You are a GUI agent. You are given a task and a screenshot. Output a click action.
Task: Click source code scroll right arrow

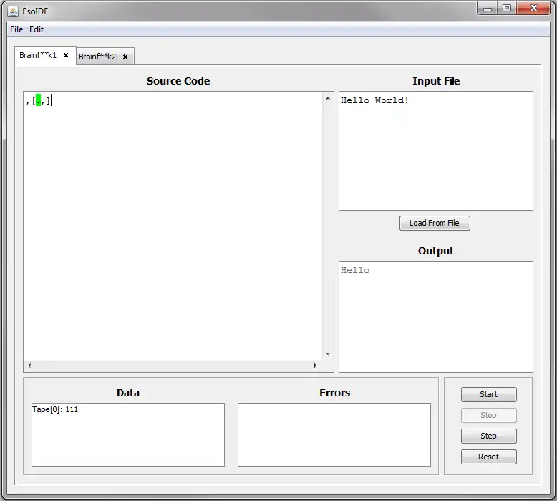(x=315, y=366)
